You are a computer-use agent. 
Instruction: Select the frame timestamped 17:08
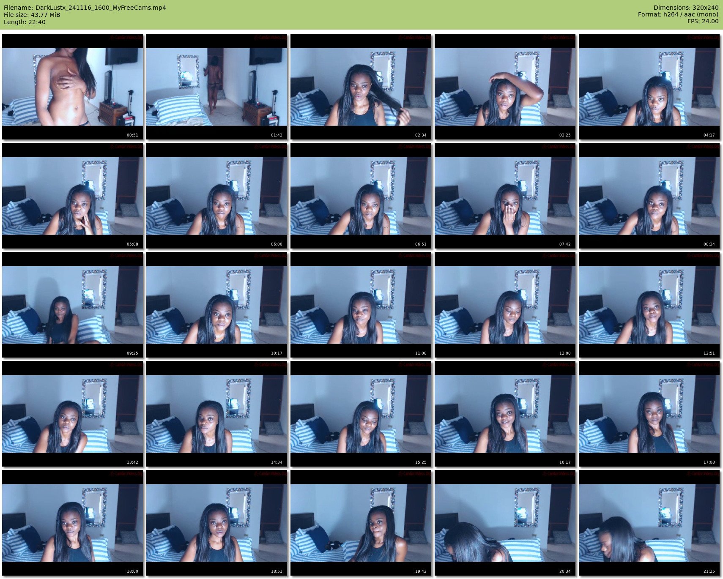tap(649, 414)
